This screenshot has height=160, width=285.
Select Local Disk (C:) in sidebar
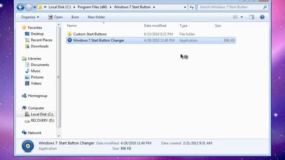pos(42,114)
